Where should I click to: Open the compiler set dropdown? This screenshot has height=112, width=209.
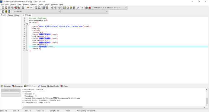[110, 8]
